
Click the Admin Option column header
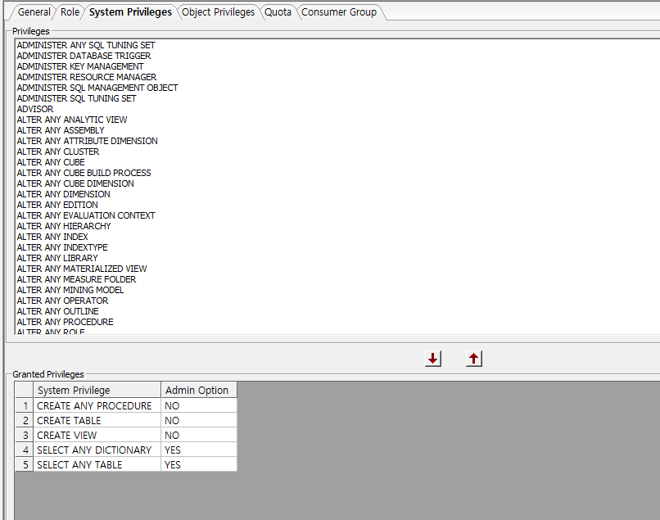[x=197, y=391]
